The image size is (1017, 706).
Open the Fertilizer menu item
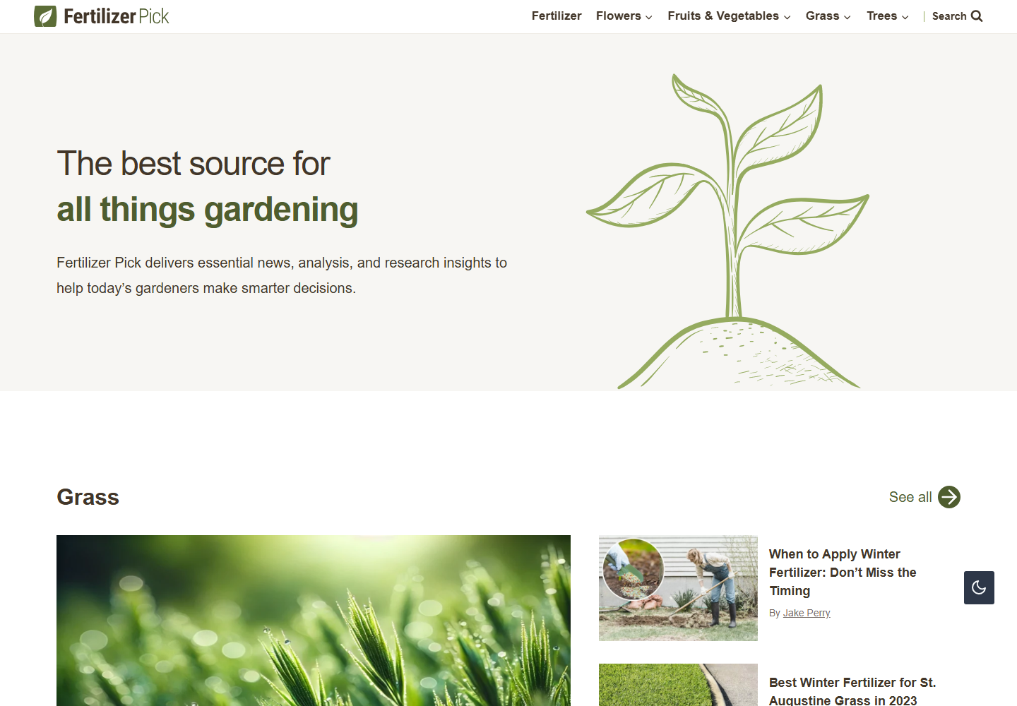click(557, 16)
